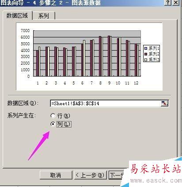Click the 系列1 legend color swatch
Image resolution: width=182 pixels, height=187 pixels.
[146, 48]
